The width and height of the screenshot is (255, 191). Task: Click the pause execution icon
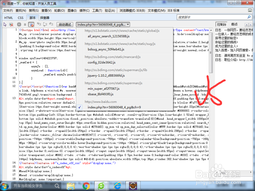coord(25,25)
